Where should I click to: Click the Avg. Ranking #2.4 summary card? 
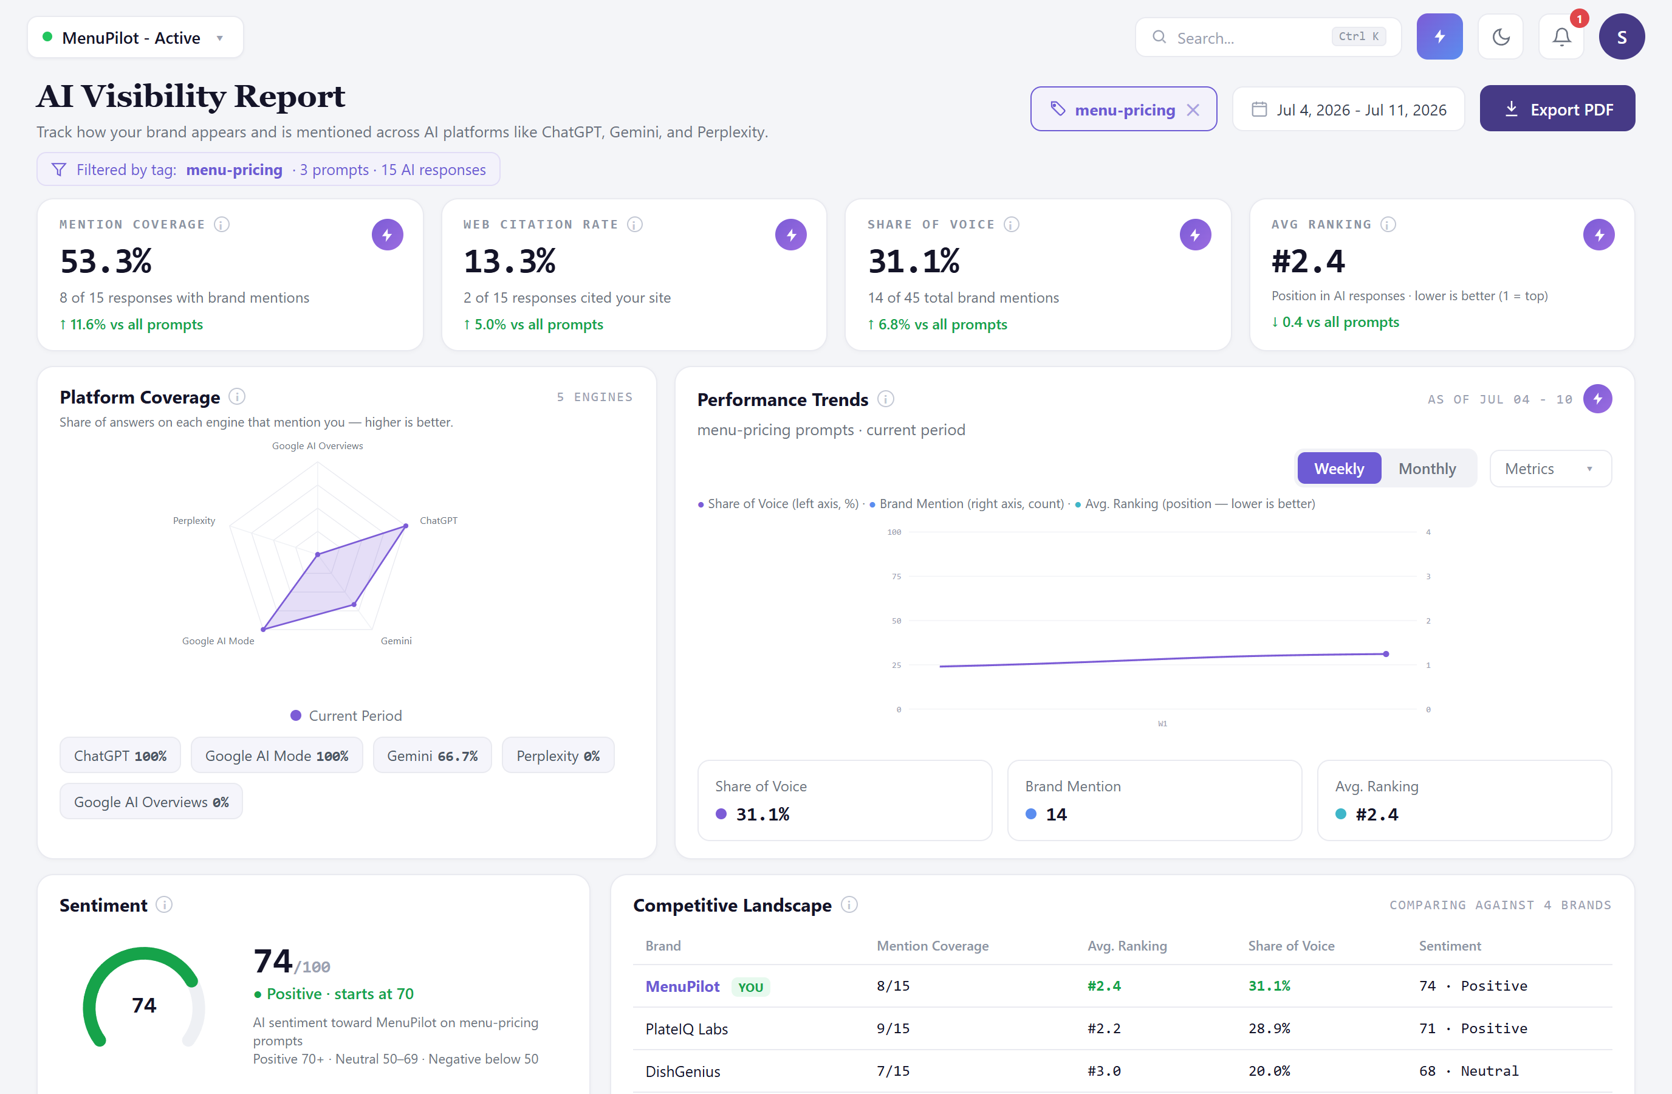click(1464, 800)
